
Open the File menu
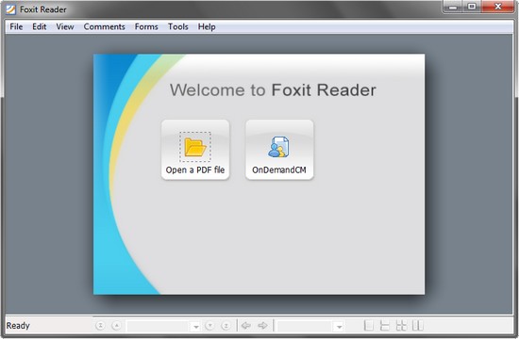point(16,26)
